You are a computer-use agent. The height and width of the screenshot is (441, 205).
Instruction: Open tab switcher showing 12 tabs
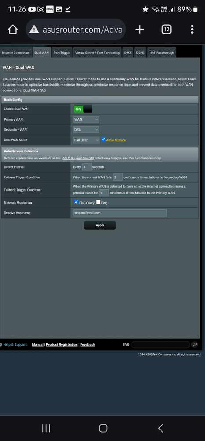[167, 29]
